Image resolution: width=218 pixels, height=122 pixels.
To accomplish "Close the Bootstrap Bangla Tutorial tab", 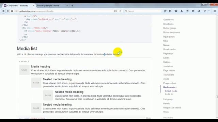I will 67,5.
